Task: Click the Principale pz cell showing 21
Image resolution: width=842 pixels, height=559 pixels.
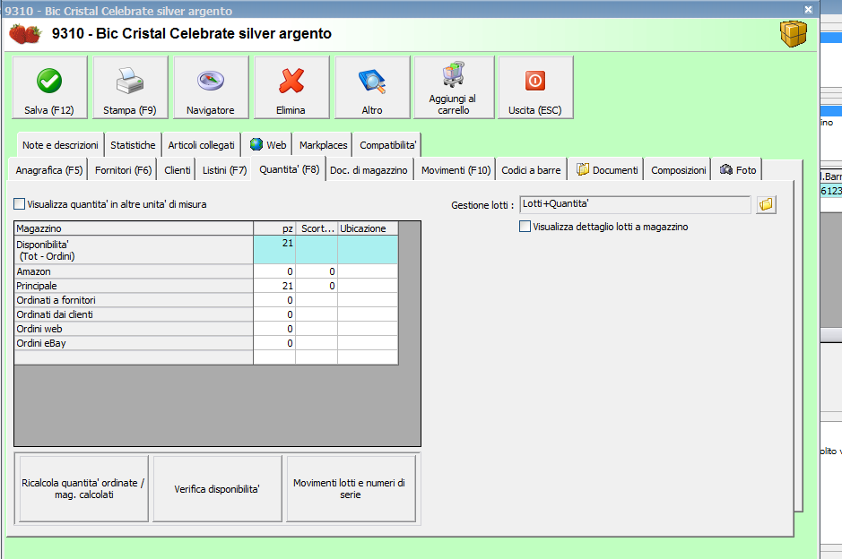Action: pos(274,286)
